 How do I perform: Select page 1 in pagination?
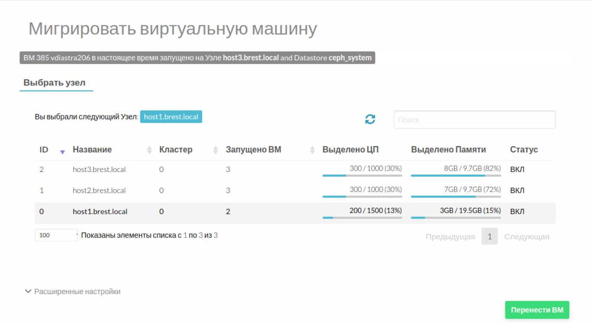[x=489, y=237]
